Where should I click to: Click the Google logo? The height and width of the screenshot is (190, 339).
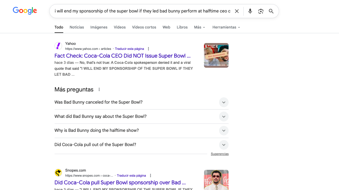(x=25, y=11)
